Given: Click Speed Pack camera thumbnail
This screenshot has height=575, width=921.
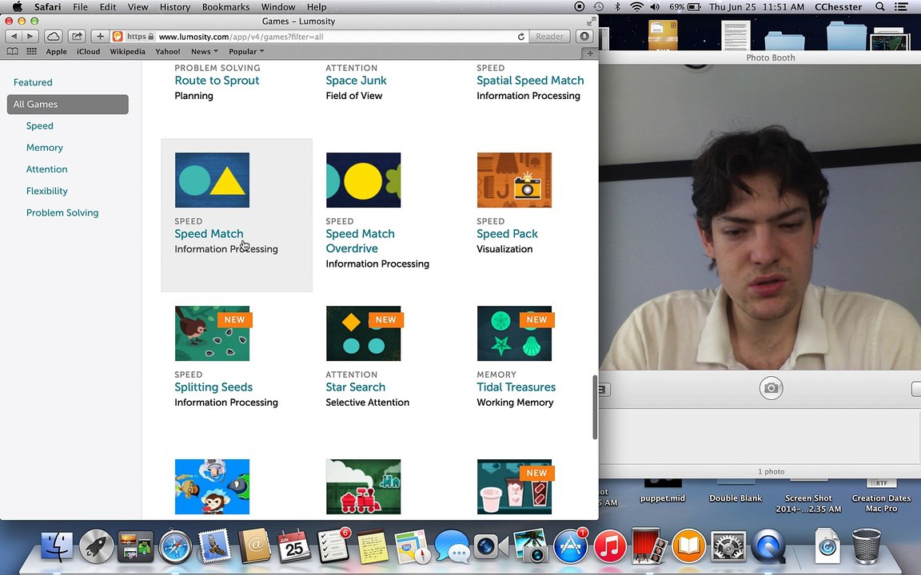Looking at the screenshot, I should 514,180.
